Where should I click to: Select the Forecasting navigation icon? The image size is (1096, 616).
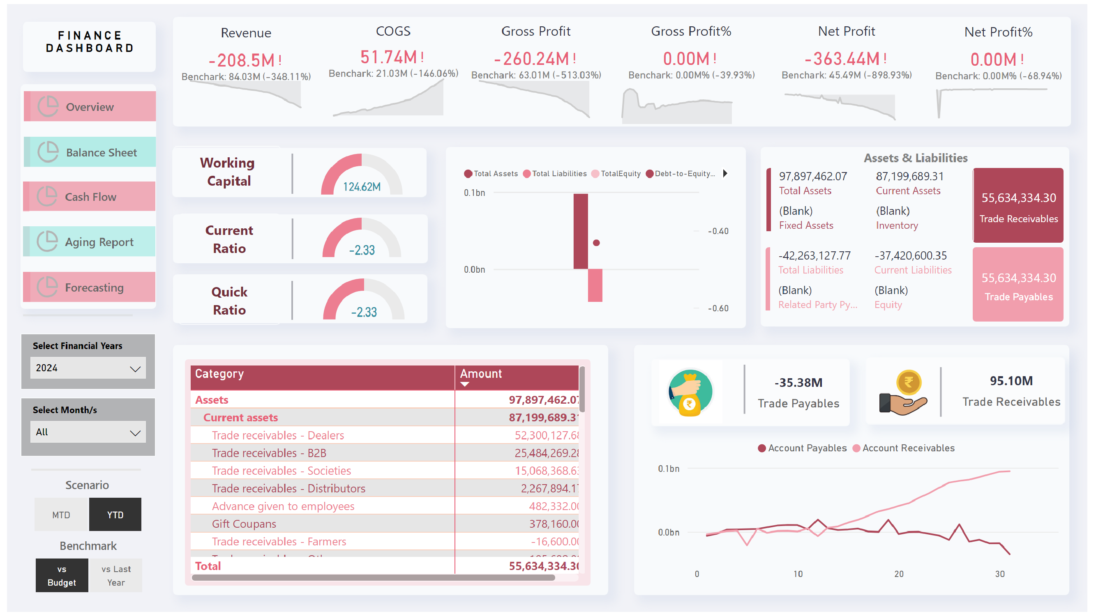pyautogui.click(x=48, y=287)
